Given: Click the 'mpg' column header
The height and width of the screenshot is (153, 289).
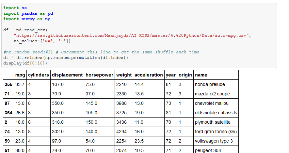Looking at the screenshot, I should click(20, 75).
